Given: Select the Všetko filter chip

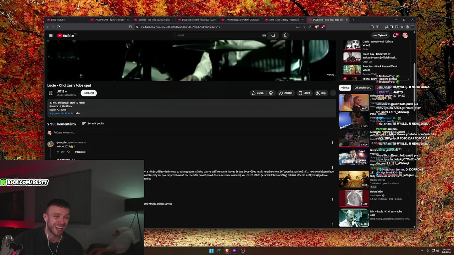Looking at the screenshot, I should [345, 88].
